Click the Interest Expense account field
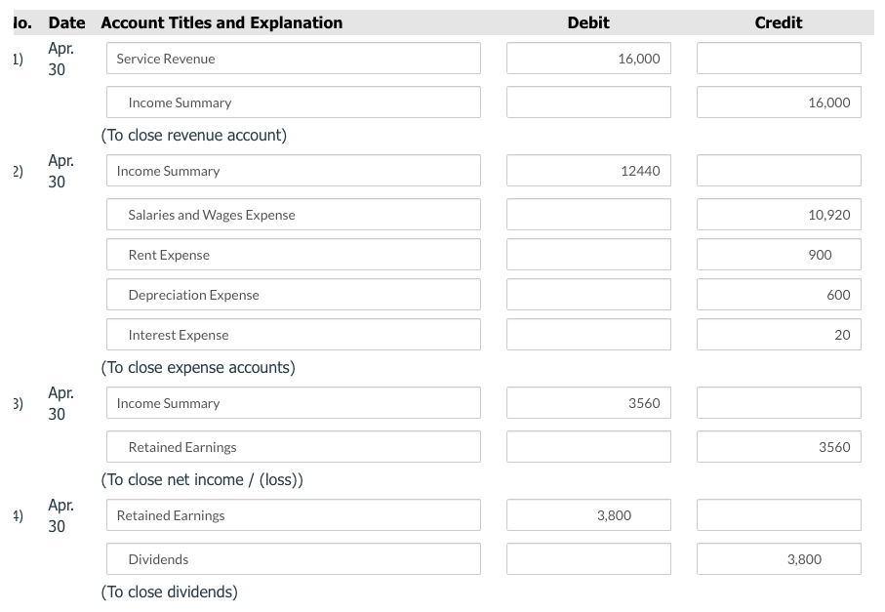 (293, 335)
